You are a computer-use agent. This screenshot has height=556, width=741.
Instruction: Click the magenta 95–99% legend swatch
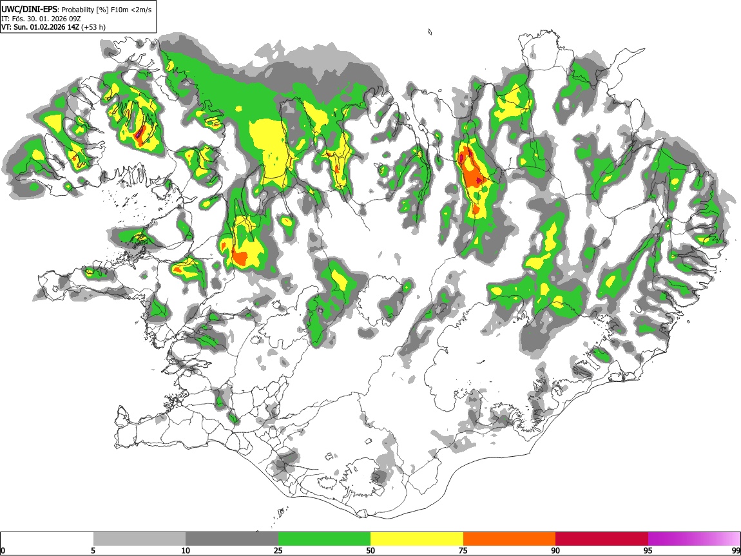pos(694,539)
